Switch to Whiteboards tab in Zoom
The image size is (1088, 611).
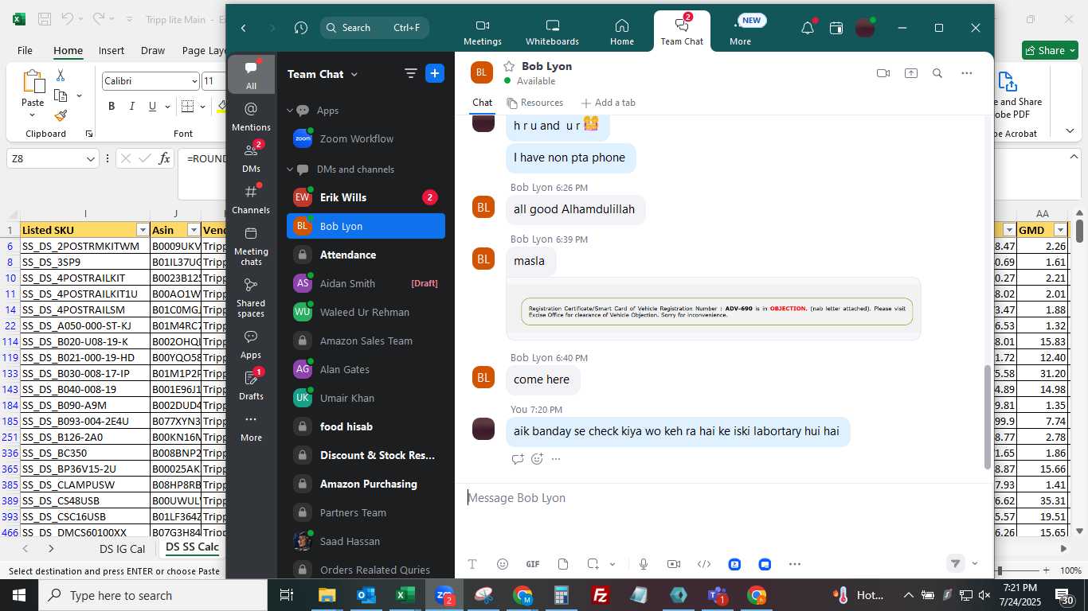tap(552, 33)
